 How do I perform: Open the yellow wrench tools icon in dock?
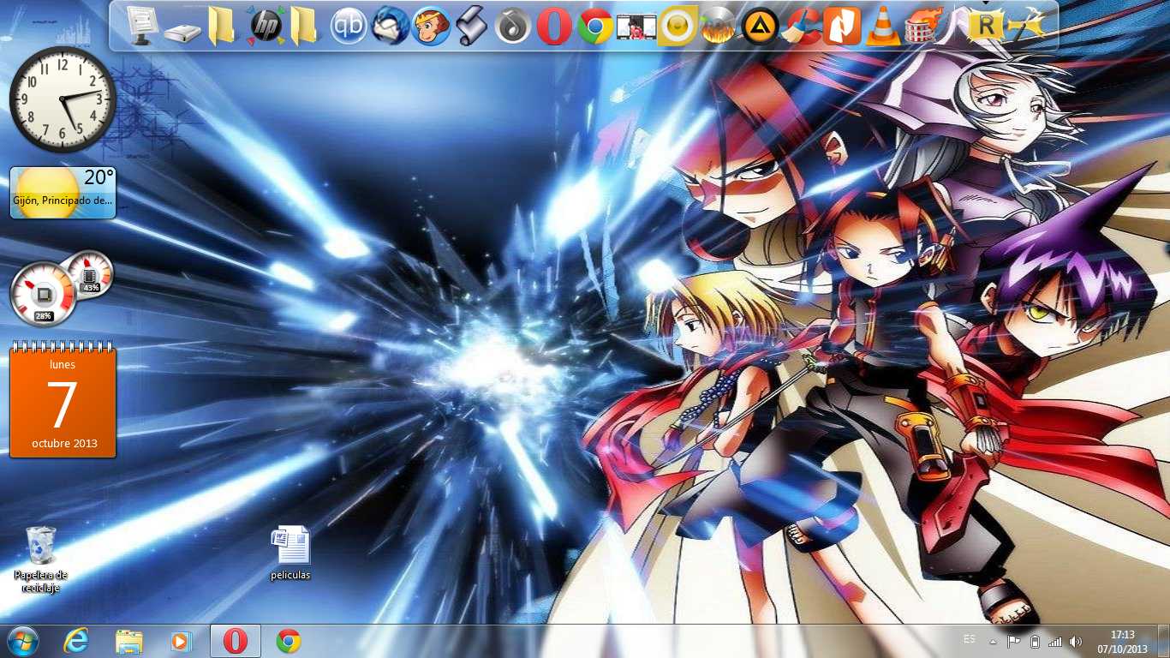[1027, 27]
